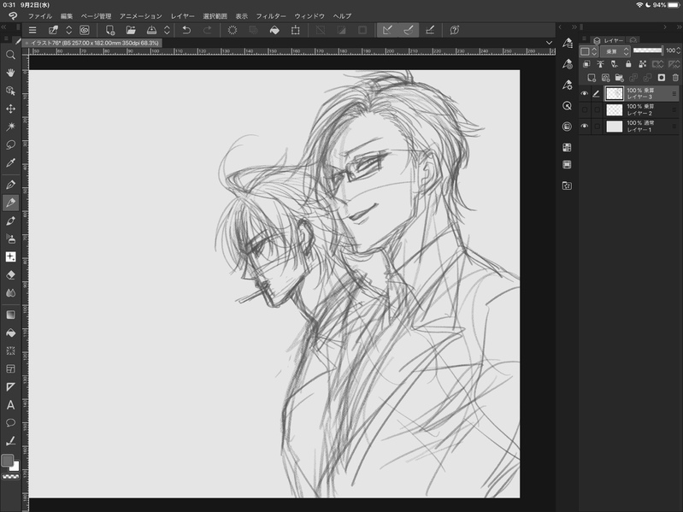Create a new raster layer
Screen dimensions: 683x512
(591, 78)
